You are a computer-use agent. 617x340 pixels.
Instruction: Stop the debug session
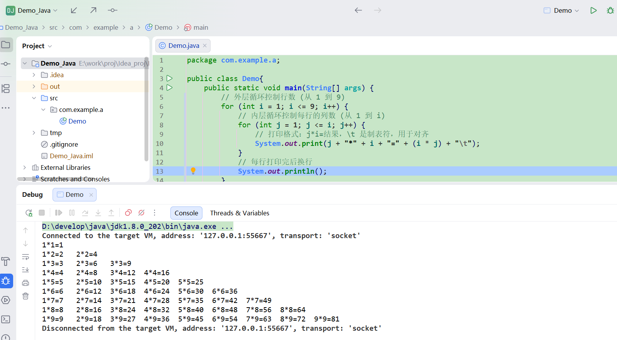[x=42, y=213]
